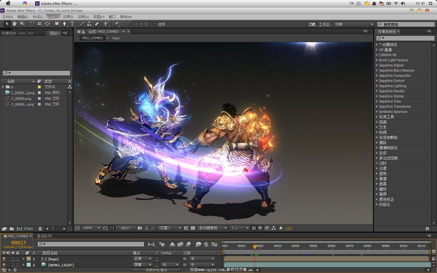Expand the folder 'a' in Project panel
The image size is (437, 273).
pyautogui.click(x=3, y=87)
